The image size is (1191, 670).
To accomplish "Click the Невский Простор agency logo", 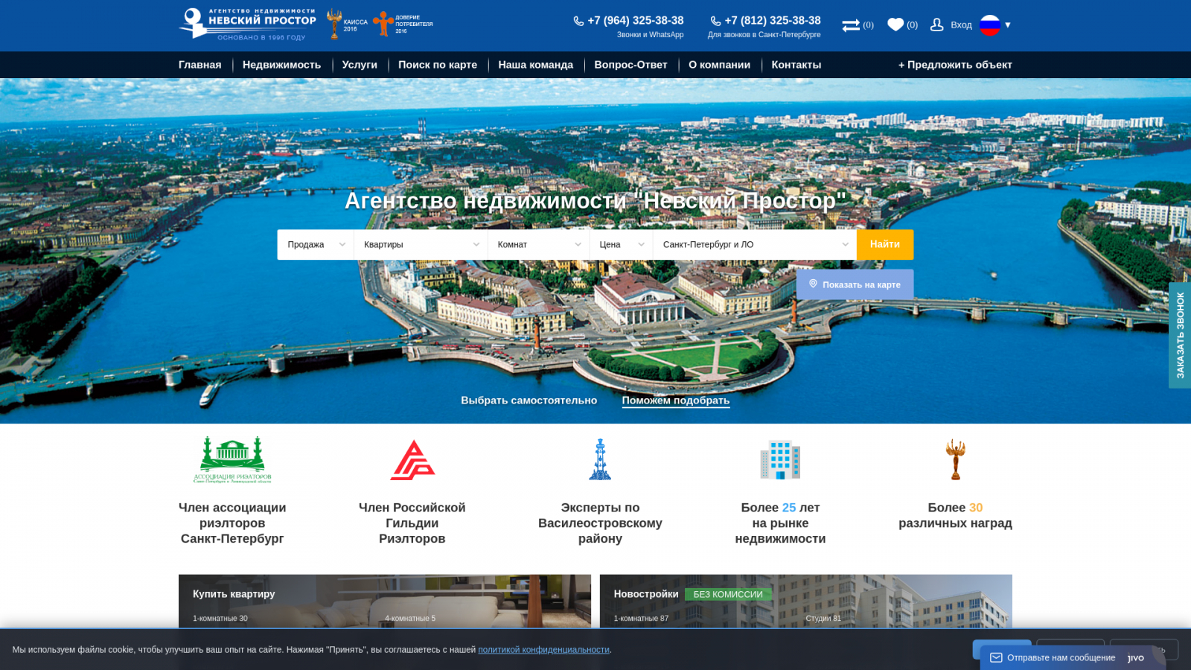I will 247,24.
